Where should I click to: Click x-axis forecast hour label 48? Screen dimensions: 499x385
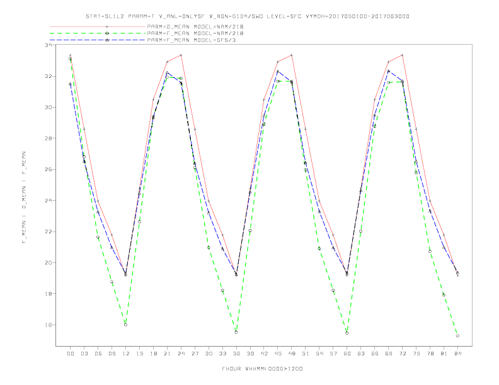tap(292, 354)
